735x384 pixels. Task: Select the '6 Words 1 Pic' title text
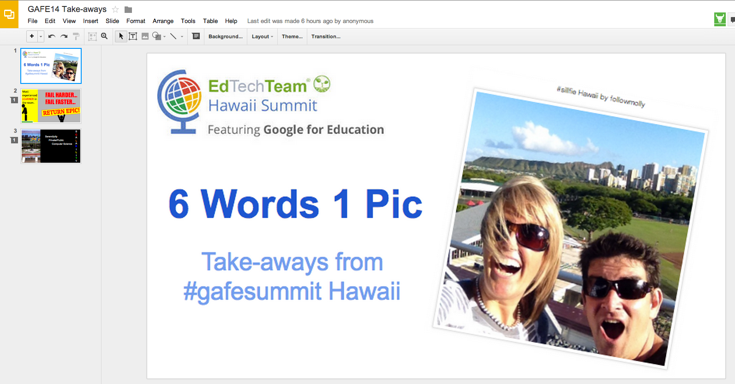pos(295,204)
